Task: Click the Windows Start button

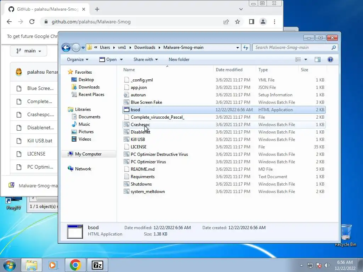Action: pyautogui.click(x=10, y=265)
